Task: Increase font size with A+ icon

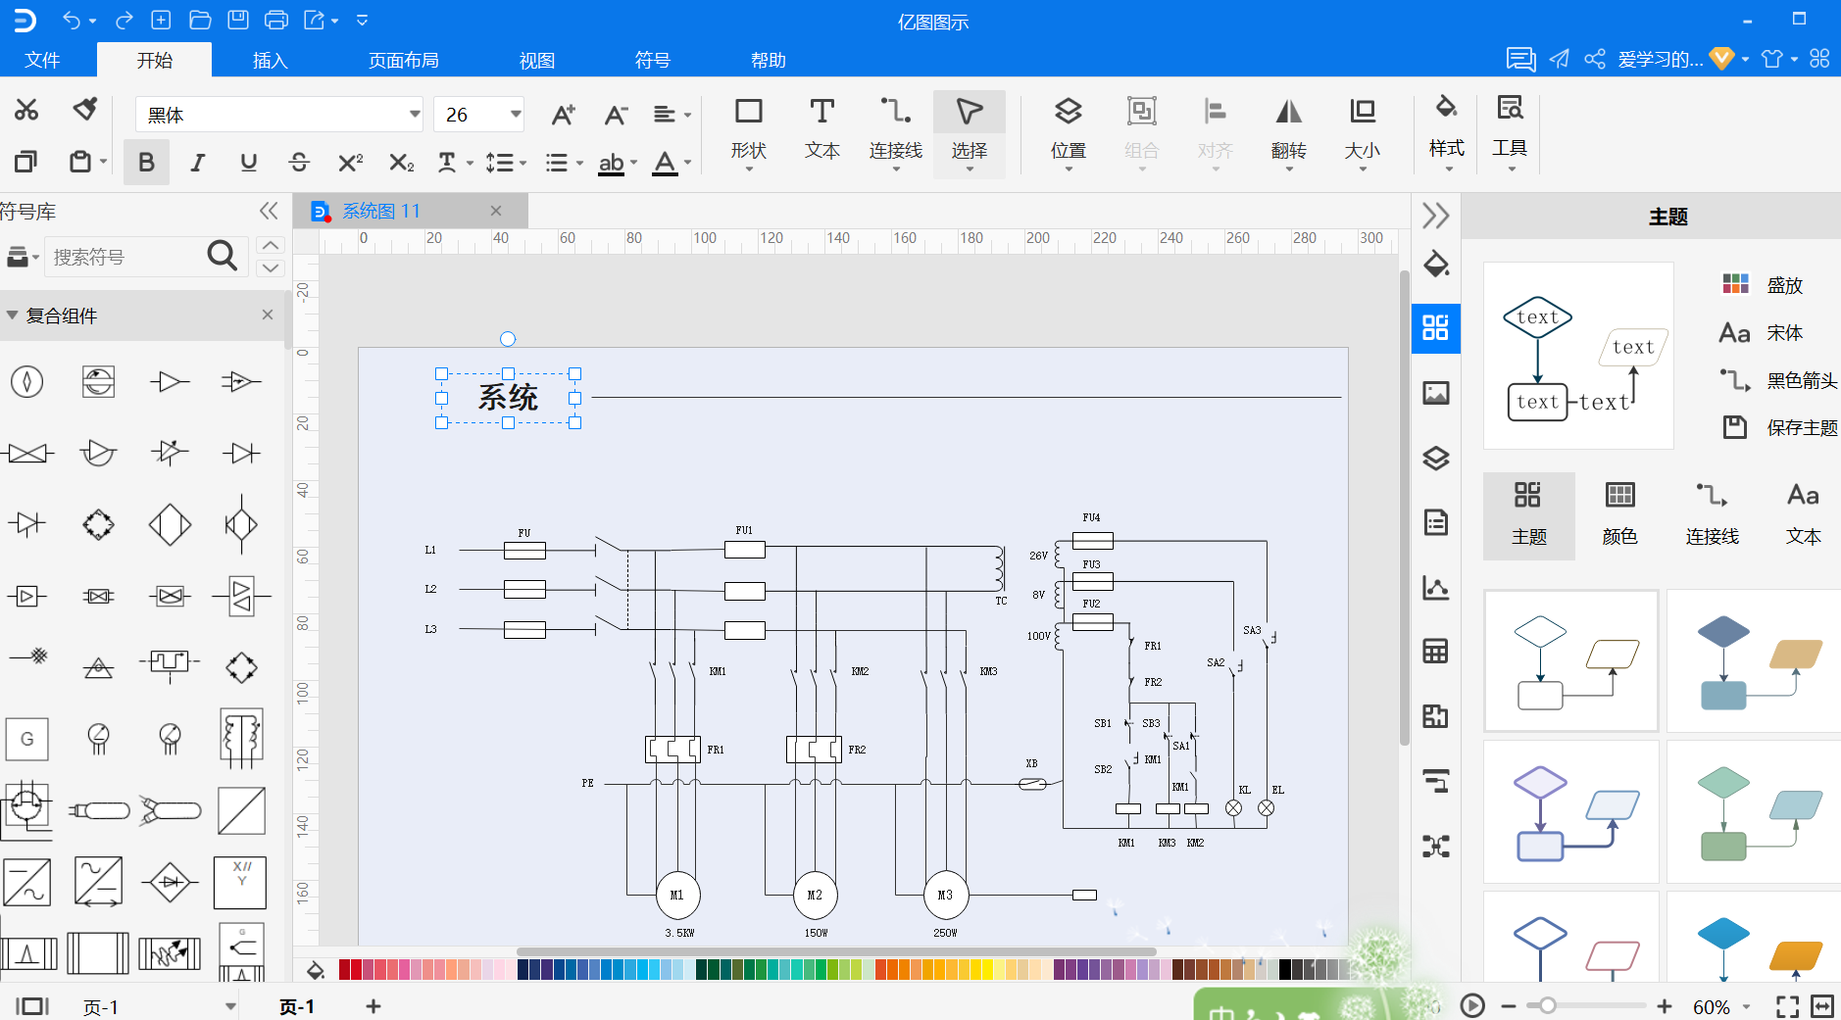Action: tap(563, 115)
